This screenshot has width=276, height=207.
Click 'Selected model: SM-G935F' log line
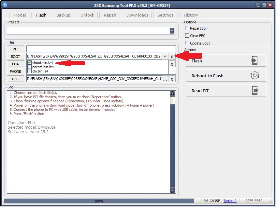[x=32, y=127]
